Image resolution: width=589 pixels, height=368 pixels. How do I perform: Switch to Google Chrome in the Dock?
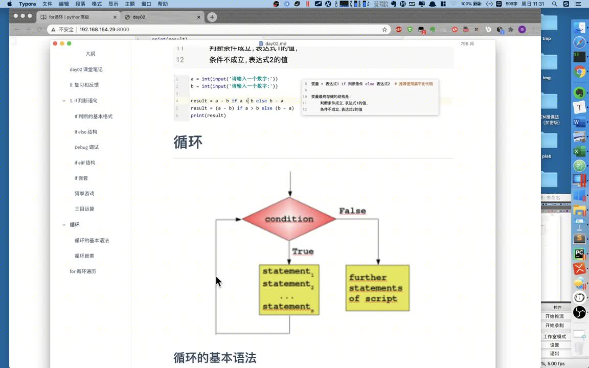(x=580, y=72)
